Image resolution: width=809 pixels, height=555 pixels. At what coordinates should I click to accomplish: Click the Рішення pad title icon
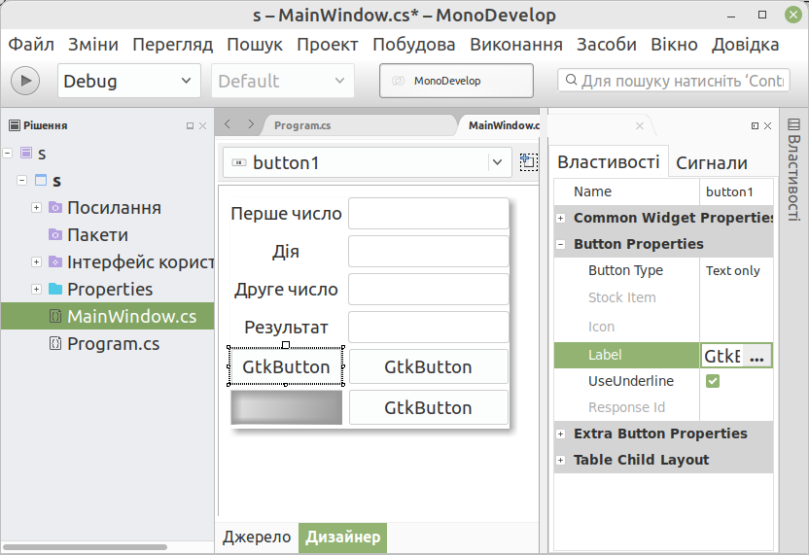pyautogui.click(x=15, y=125)
